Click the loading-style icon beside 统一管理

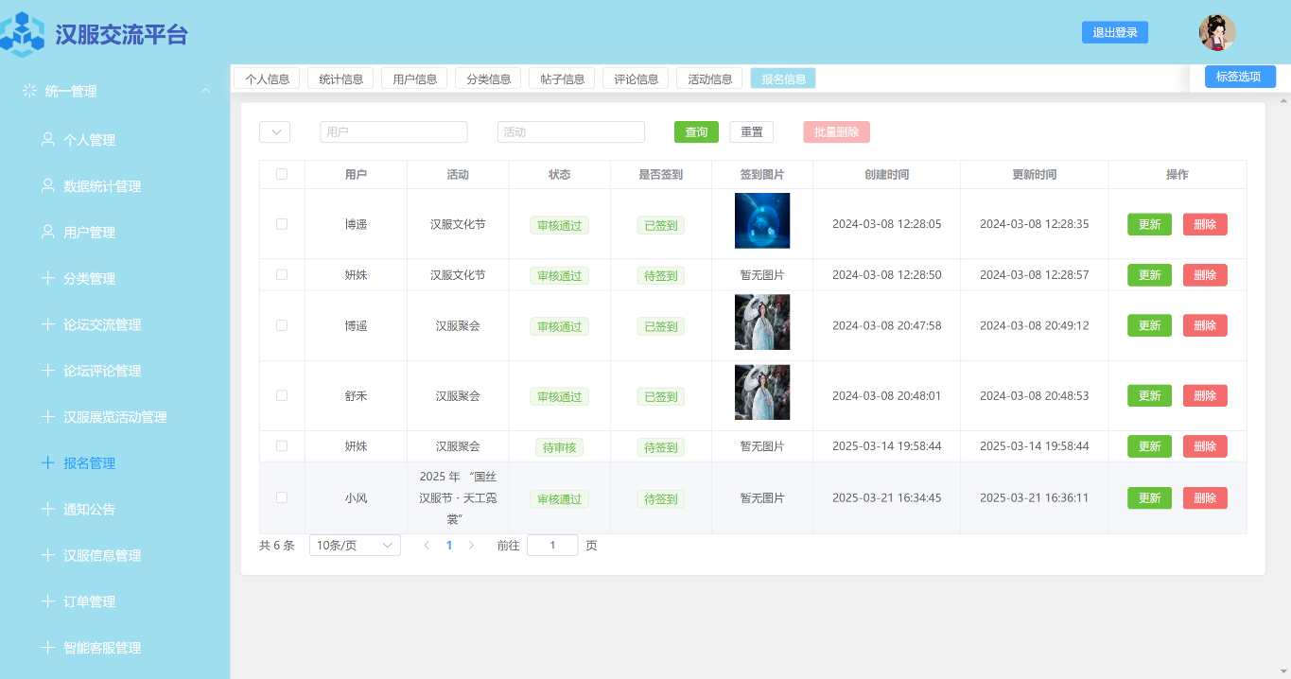(x=29, y=91)
